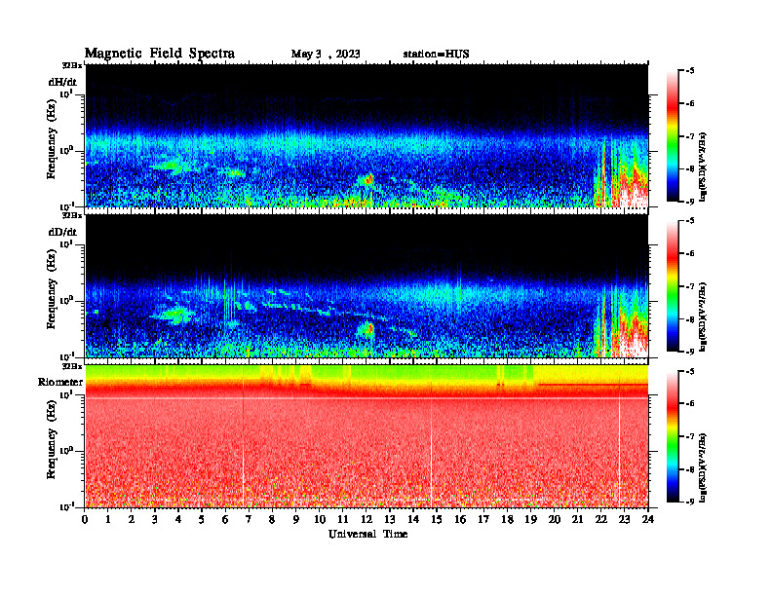Click the 10⁰ frequency tick of dH/dt panel

(65, 150)
